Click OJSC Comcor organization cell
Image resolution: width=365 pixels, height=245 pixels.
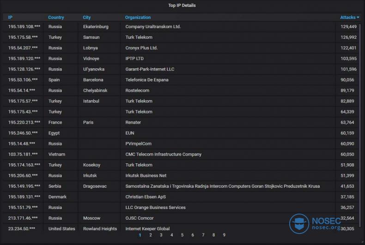click(x=140, y=218)
